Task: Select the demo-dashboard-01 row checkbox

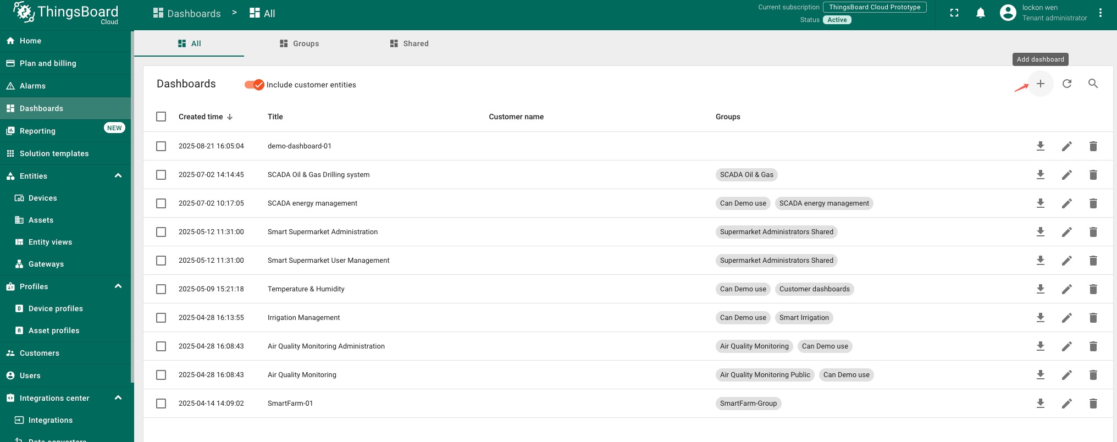Action: [x=161, y=146]
